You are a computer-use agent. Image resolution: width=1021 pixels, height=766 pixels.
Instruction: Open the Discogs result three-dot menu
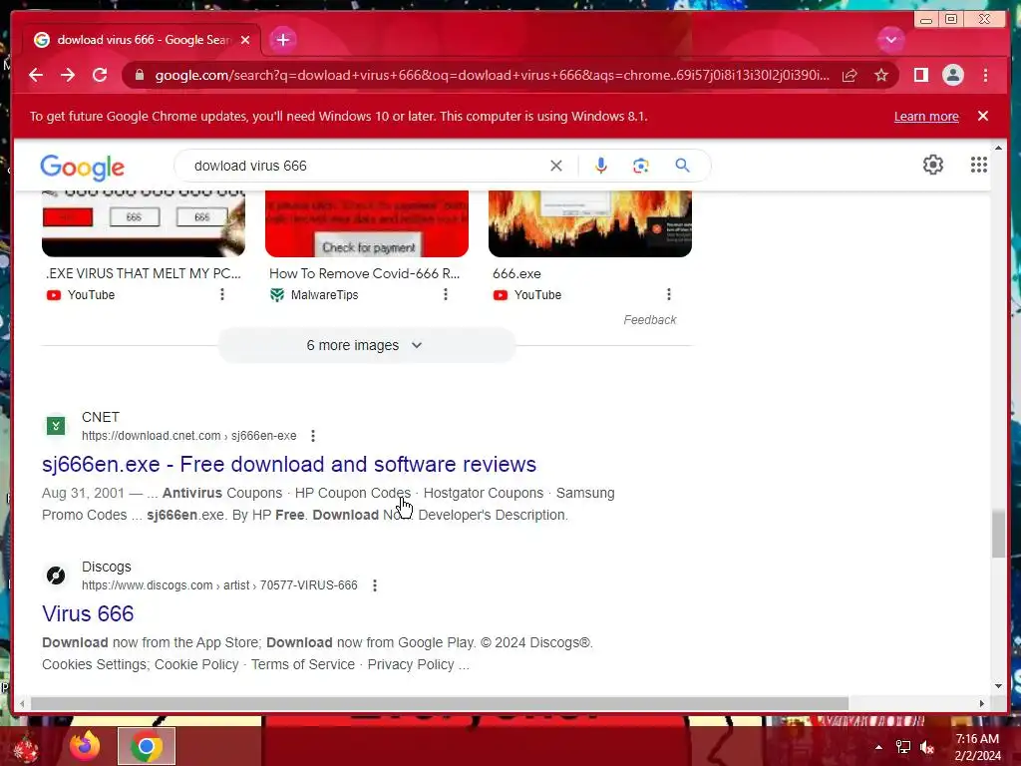(375, 585)
